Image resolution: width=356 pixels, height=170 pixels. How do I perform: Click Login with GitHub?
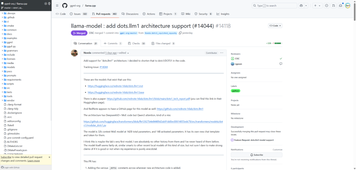click(x=11, y=167)
